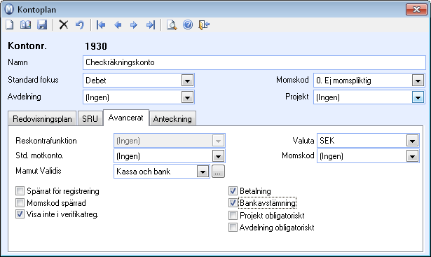Image resolution: width=431 pixels, height=257 pixels.
Task: Click the Standard fokus label
Action: pos(33,80)
